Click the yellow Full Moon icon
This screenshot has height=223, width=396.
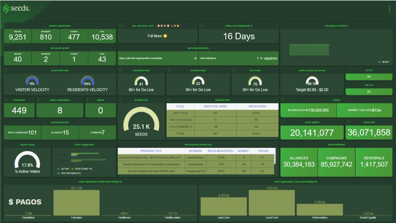point(165,36)
